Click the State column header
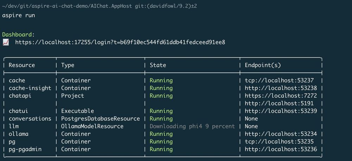Screen dimensions: 352x161 [x=158, y=65]
